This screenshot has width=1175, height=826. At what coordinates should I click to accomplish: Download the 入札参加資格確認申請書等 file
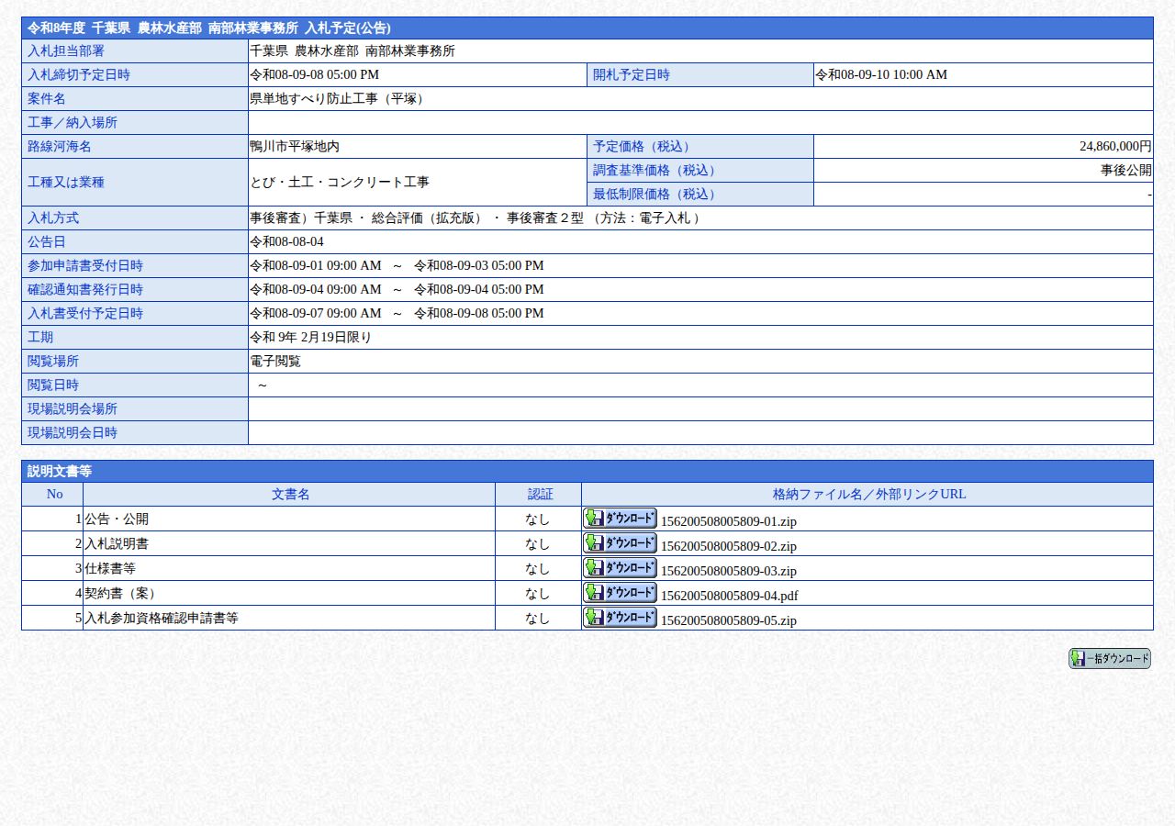[x=620, y=617]
